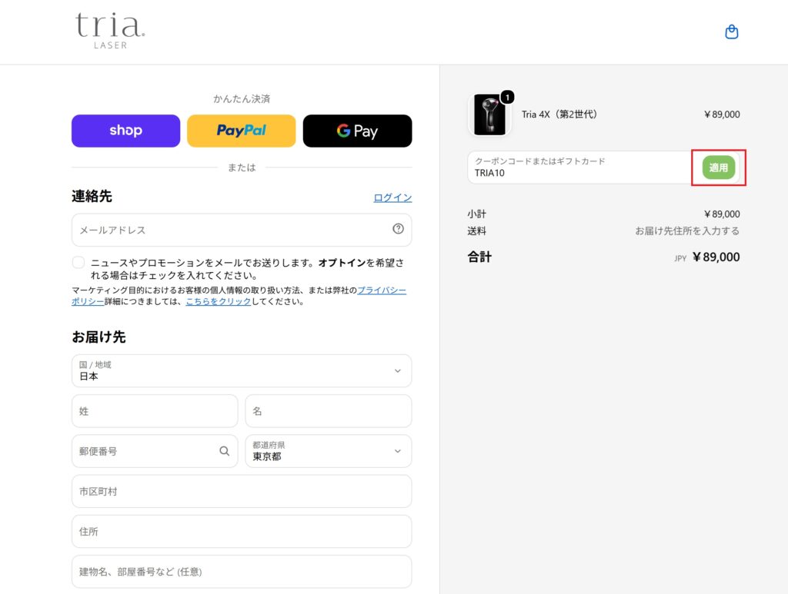
Task: Apply the coupon code with 適用 button
Action: pos(719,168)
